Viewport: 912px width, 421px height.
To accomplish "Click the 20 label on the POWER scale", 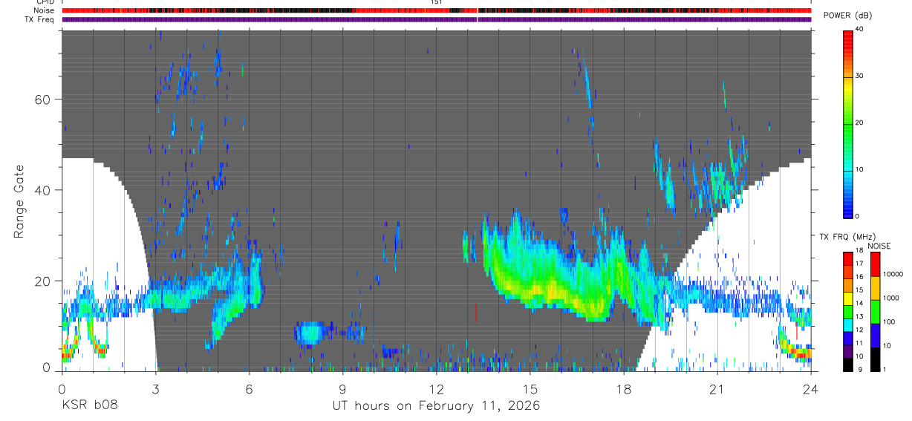I will pos(859,123).
